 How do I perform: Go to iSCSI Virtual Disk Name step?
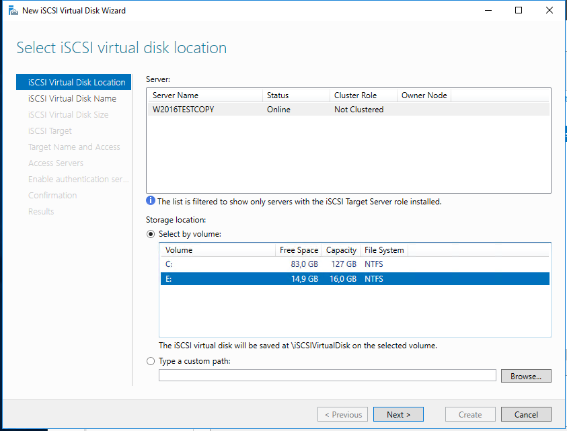pos(72,99)
